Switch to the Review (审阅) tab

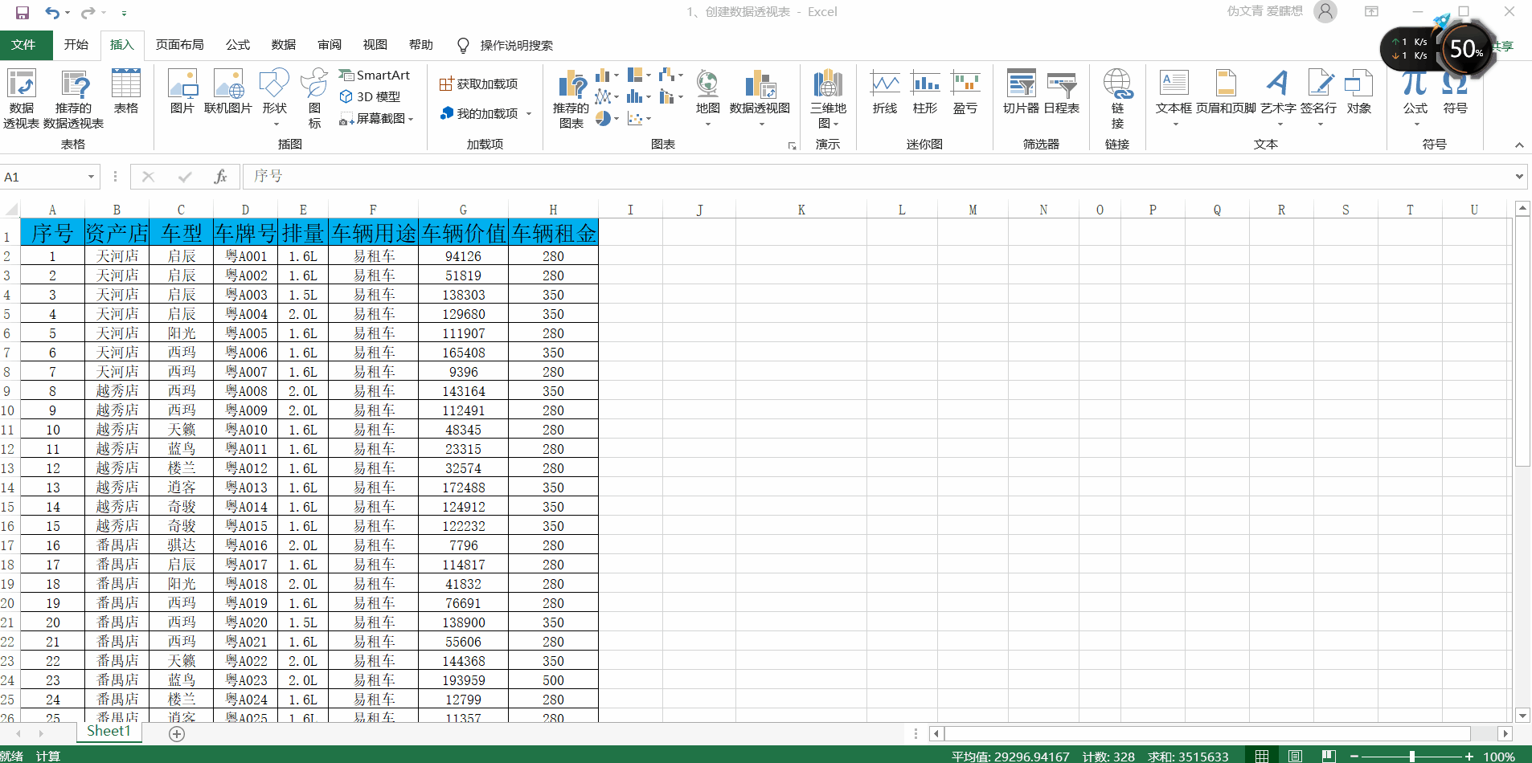click(x=330, y=45)
